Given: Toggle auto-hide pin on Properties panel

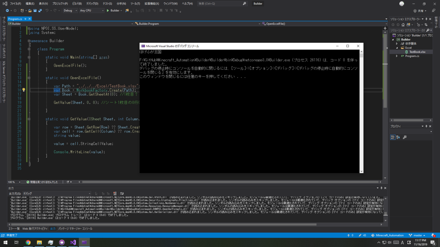Looking at the screenshot, I should coord(426,126).
